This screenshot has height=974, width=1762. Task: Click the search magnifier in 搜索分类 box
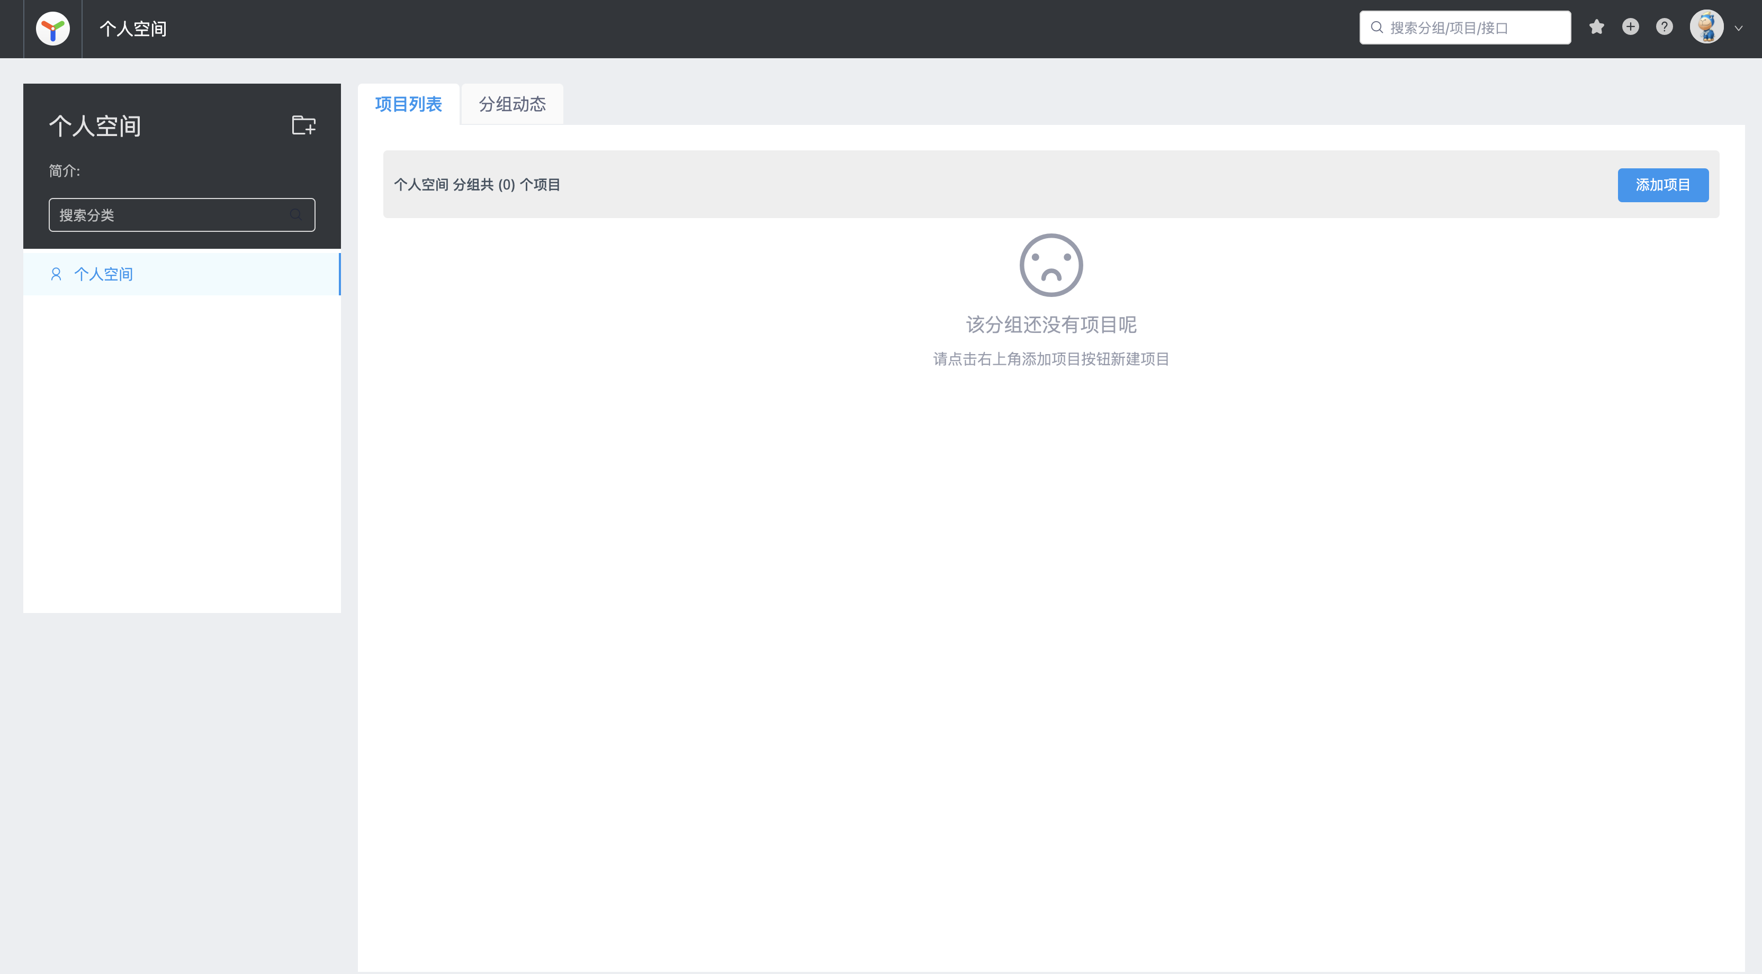click(296, 215)
